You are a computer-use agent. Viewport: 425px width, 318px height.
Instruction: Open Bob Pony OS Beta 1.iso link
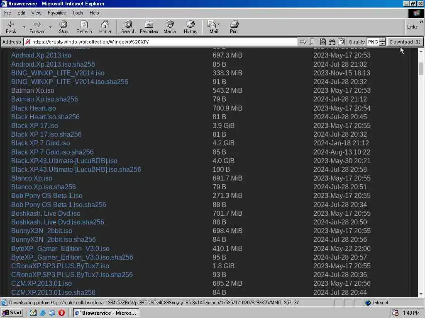coord(46,195)
